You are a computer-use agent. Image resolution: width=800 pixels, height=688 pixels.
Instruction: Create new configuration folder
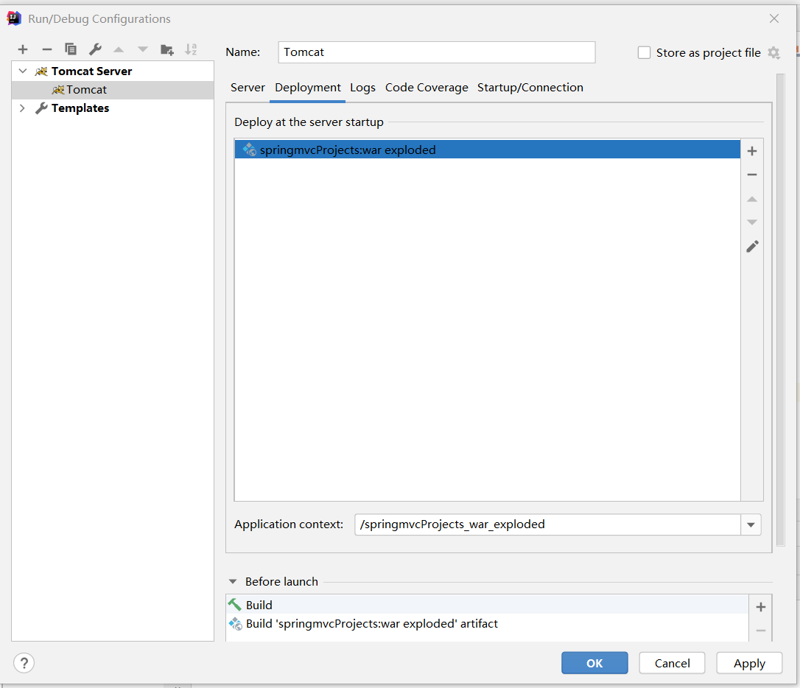tap(166, 49)
